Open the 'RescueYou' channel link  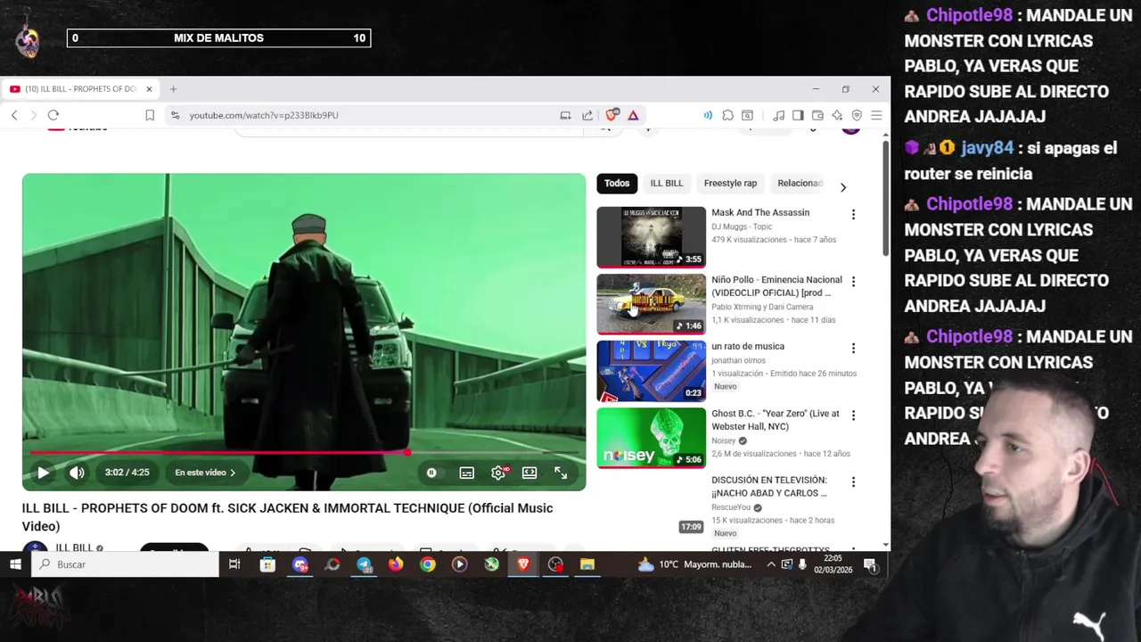tap(731, 507)
